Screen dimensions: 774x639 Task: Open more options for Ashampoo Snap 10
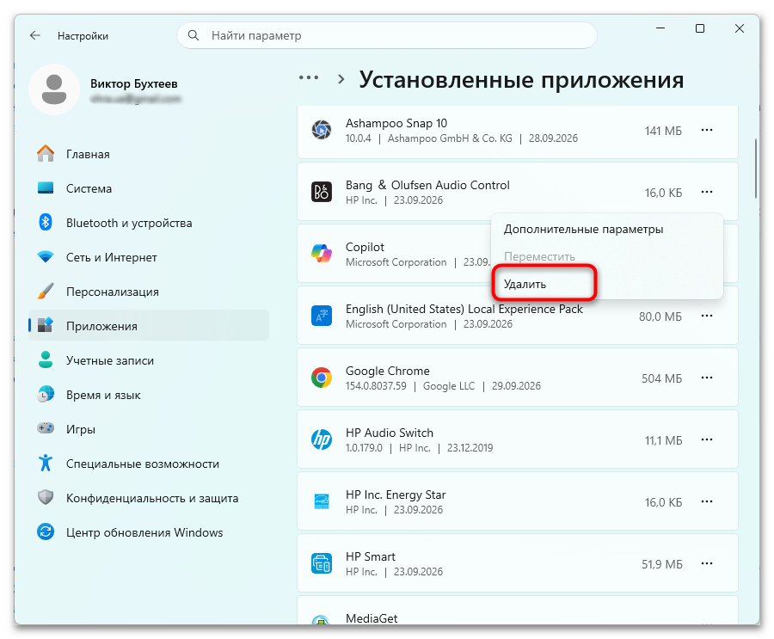point(706,130)
